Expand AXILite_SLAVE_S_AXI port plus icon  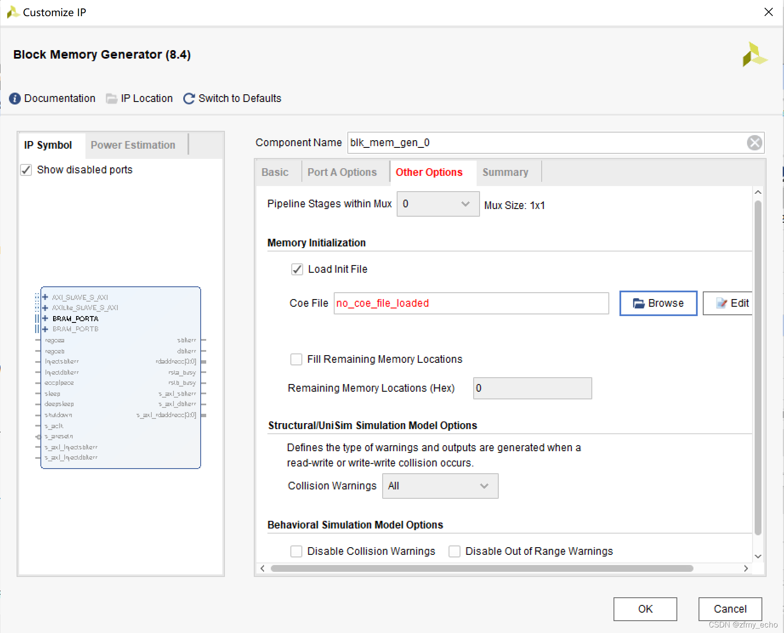tap(45, 308)
